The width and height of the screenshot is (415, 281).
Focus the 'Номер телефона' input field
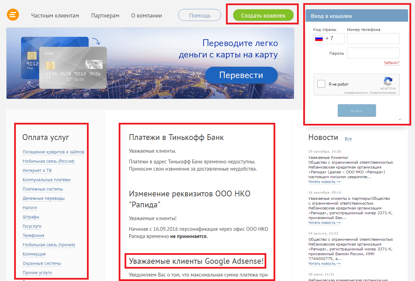tap(373, 39)
